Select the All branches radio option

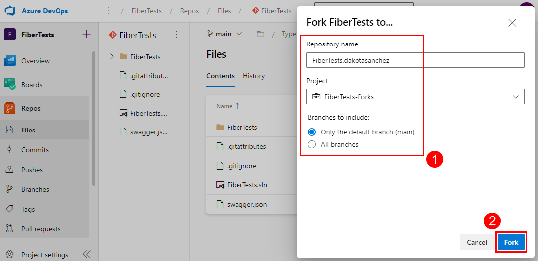pyautogui.click(x=312, y=144)
